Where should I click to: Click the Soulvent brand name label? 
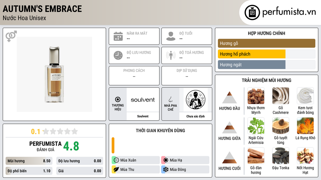pyautogui.click(x=143, y=116)
